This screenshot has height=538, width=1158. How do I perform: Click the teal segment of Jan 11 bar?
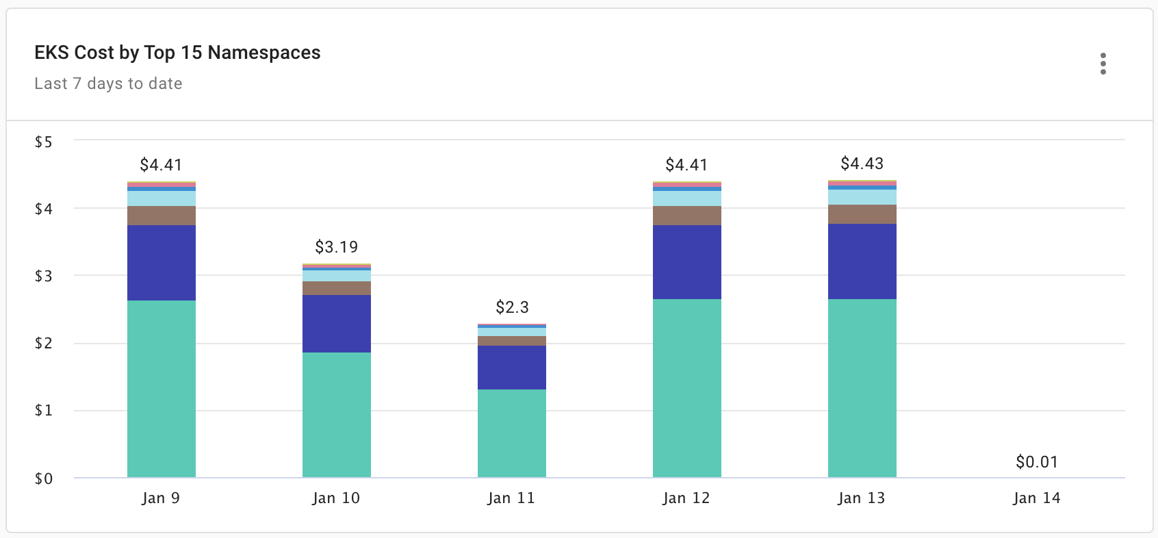click(x=512, y=433)
